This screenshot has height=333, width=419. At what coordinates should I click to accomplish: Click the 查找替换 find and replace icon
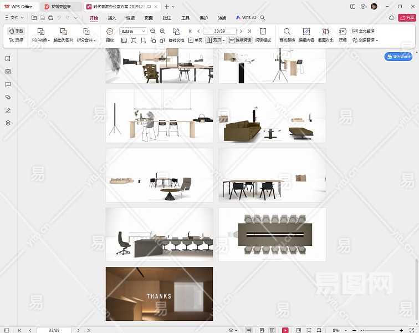pos(287,32)
